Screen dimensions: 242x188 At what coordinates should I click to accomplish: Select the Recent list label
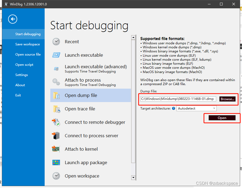[72, 42]
